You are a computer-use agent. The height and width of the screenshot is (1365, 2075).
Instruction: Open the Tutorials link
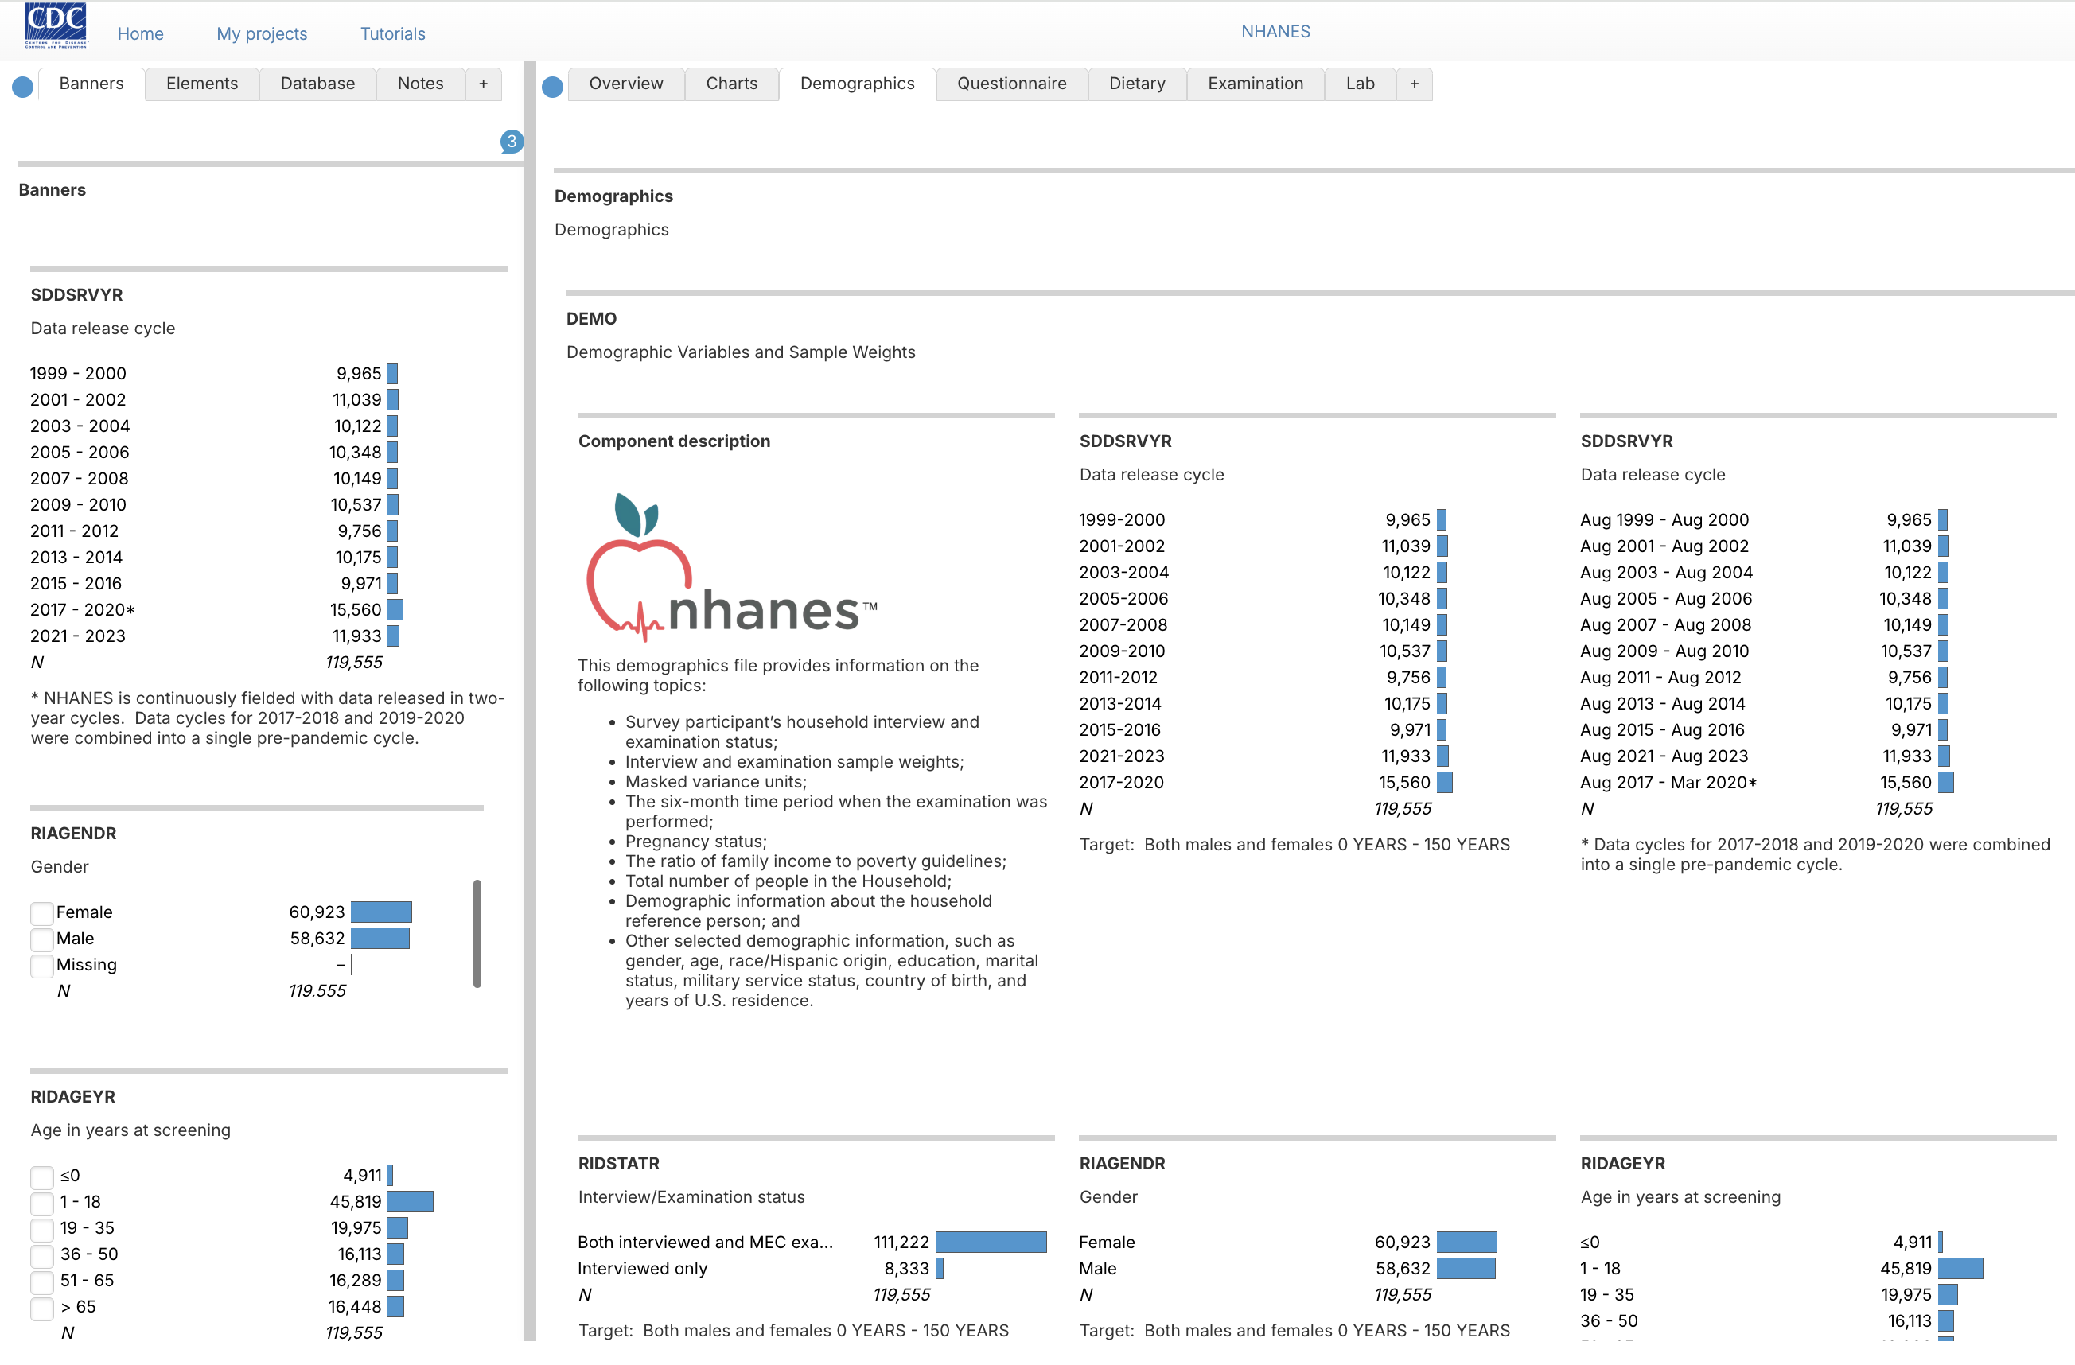[392, 34]
